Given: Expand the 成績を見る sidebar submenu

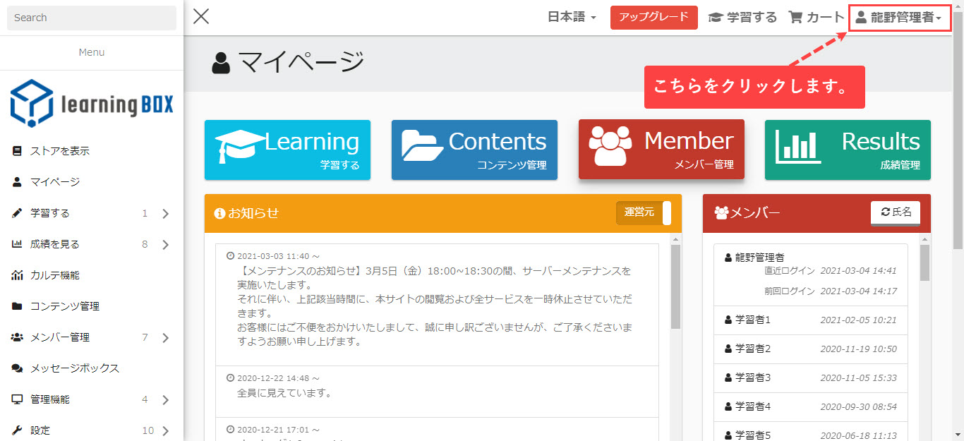Looking at the screenshot, I should pos(165,245).
